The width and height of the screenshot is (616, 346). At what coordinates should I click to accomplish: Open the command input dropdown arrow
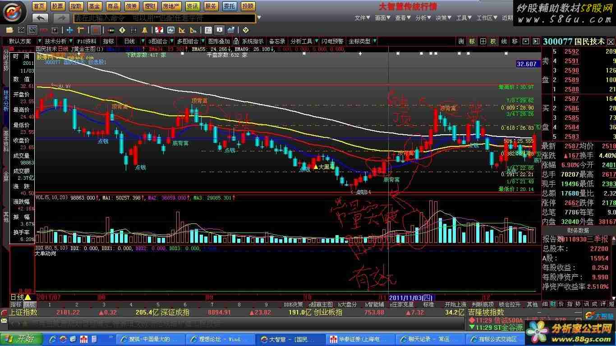(259, 18)
